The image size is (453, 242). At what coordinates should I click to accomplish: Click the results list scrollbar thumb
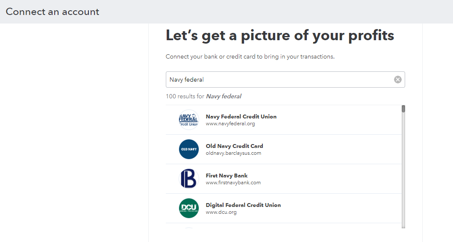click(x=403, y=109)
